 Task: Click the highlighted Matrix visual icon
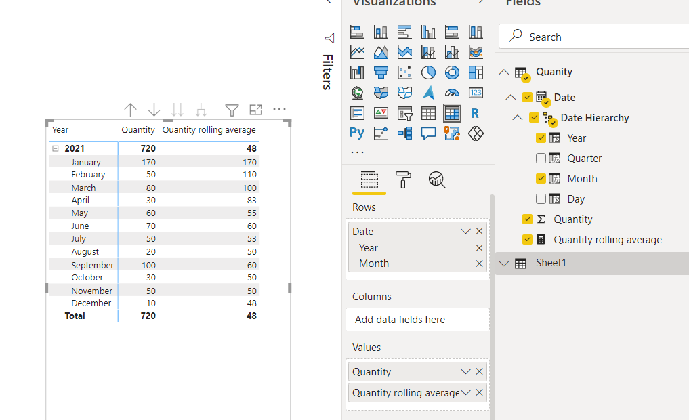(452, 113)
